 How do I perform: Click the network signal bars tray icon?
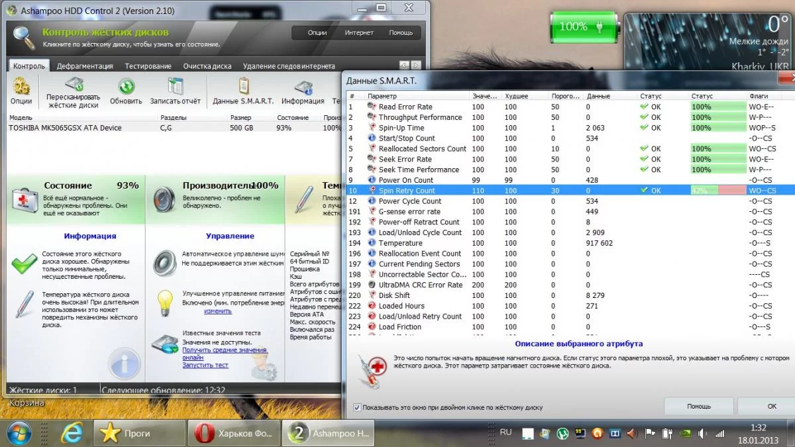click(719, 434)
